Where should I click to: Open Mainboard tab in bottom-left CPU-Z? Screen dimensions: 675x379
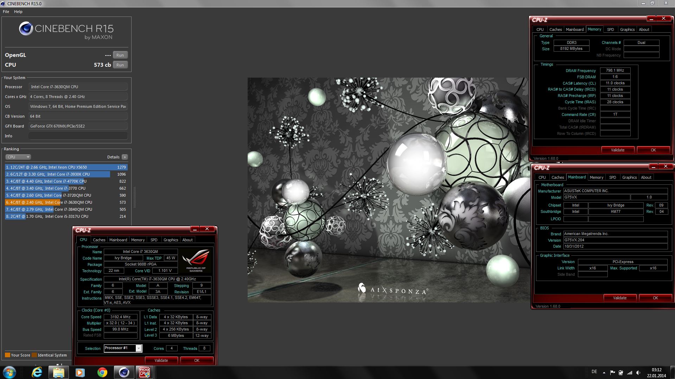pos(118,240)
